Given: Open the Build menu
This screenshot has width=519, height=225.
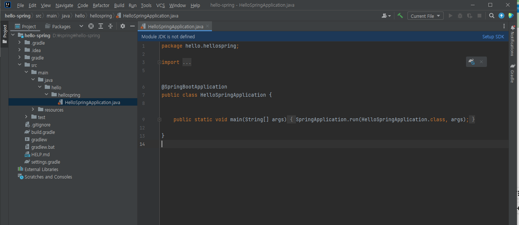Looking at the screenshot, I should pos(119,6).
